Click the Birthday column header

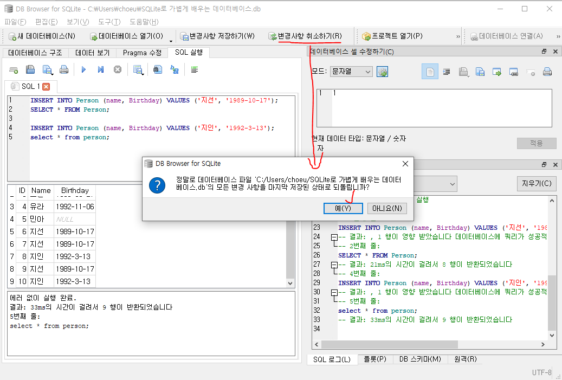tap(75, 190)
